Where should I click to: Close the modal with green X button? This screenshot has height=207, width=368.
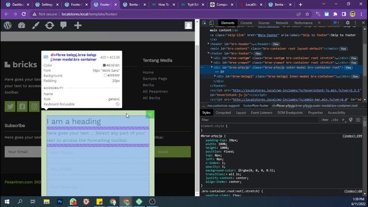[150, 114]
